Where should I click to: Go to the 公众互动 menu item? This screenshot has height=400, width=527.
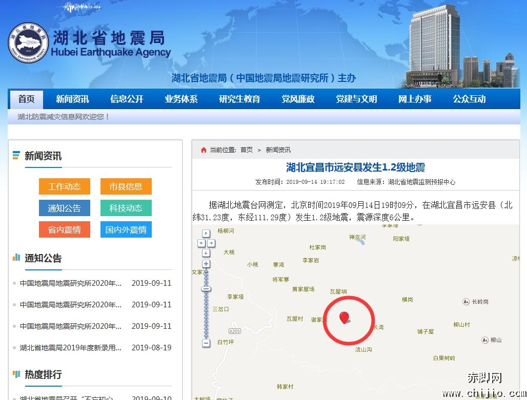469,99
